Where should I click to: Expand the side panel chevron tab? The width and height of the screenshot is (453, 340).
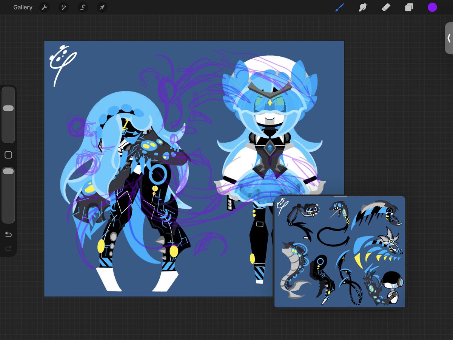(x=449, y=38)
